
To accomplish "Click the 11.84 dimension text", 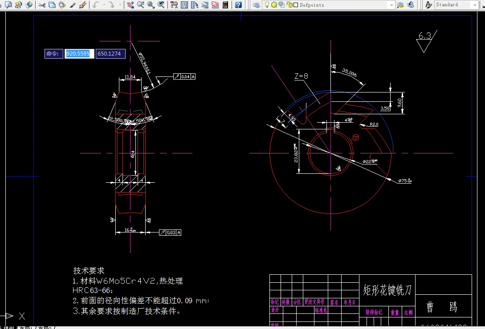I will point(130,76).
